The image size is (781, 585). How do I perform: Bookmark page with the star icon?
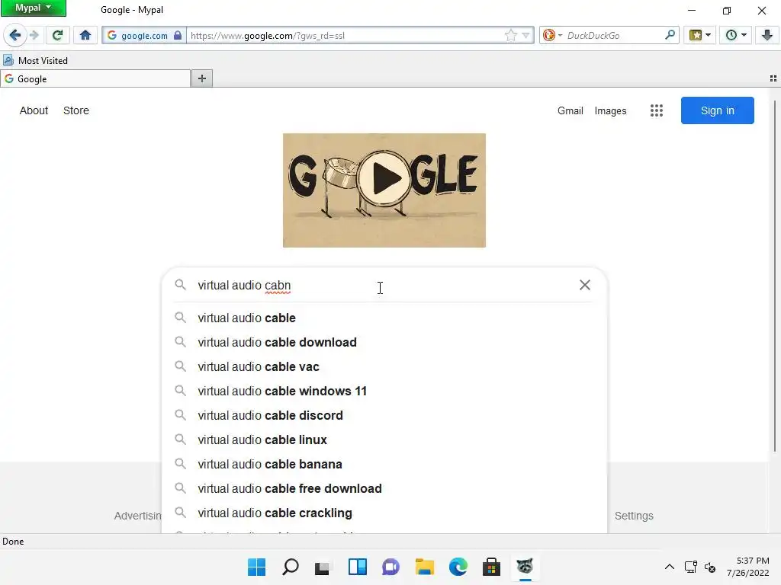(510, 35)
